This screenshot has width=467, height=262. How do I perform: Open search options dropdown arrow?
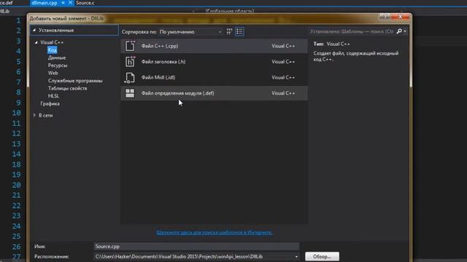(405, 31)
